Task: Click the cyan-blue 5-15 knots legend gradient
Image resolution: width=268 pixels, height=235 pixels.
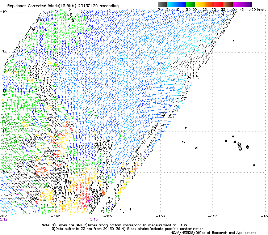Action: 176,4
